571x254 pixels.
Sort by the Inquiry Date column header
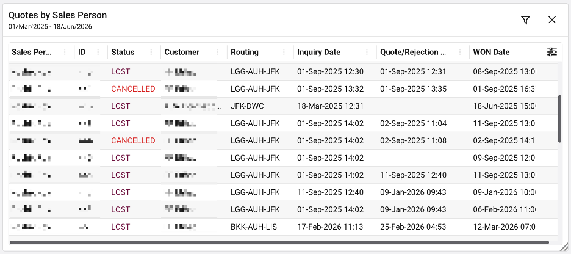tap(318, 52)
